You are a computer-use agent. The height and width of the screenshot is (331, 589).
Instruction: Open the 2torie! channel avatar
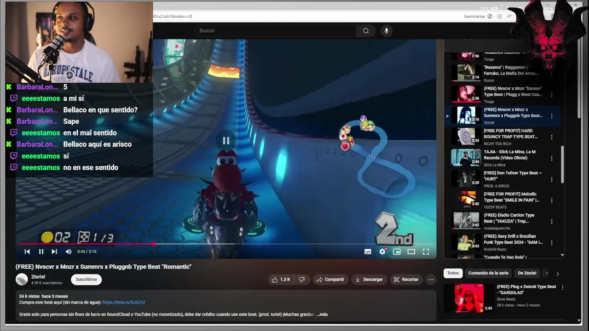click(22, 280)
